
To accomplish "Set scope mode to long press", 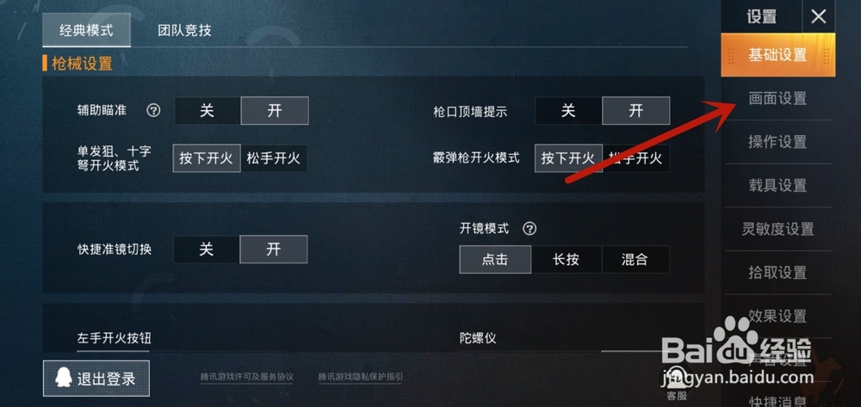I will (x=567, y=260).
